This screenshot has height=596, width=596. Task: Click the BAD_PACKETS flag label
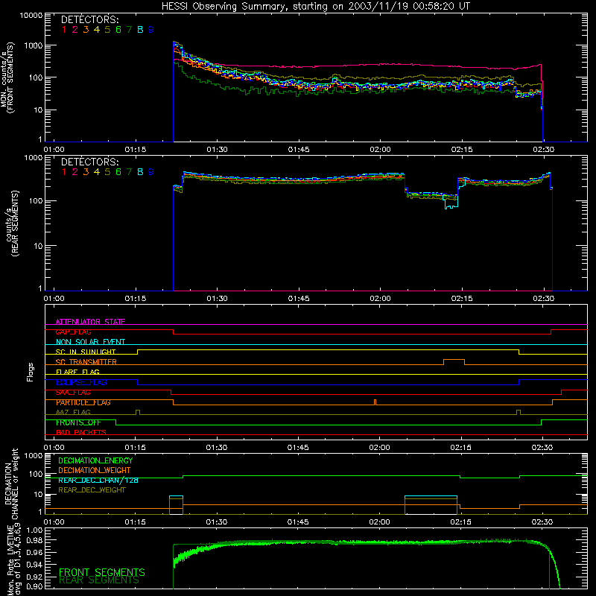click(81, 433)
